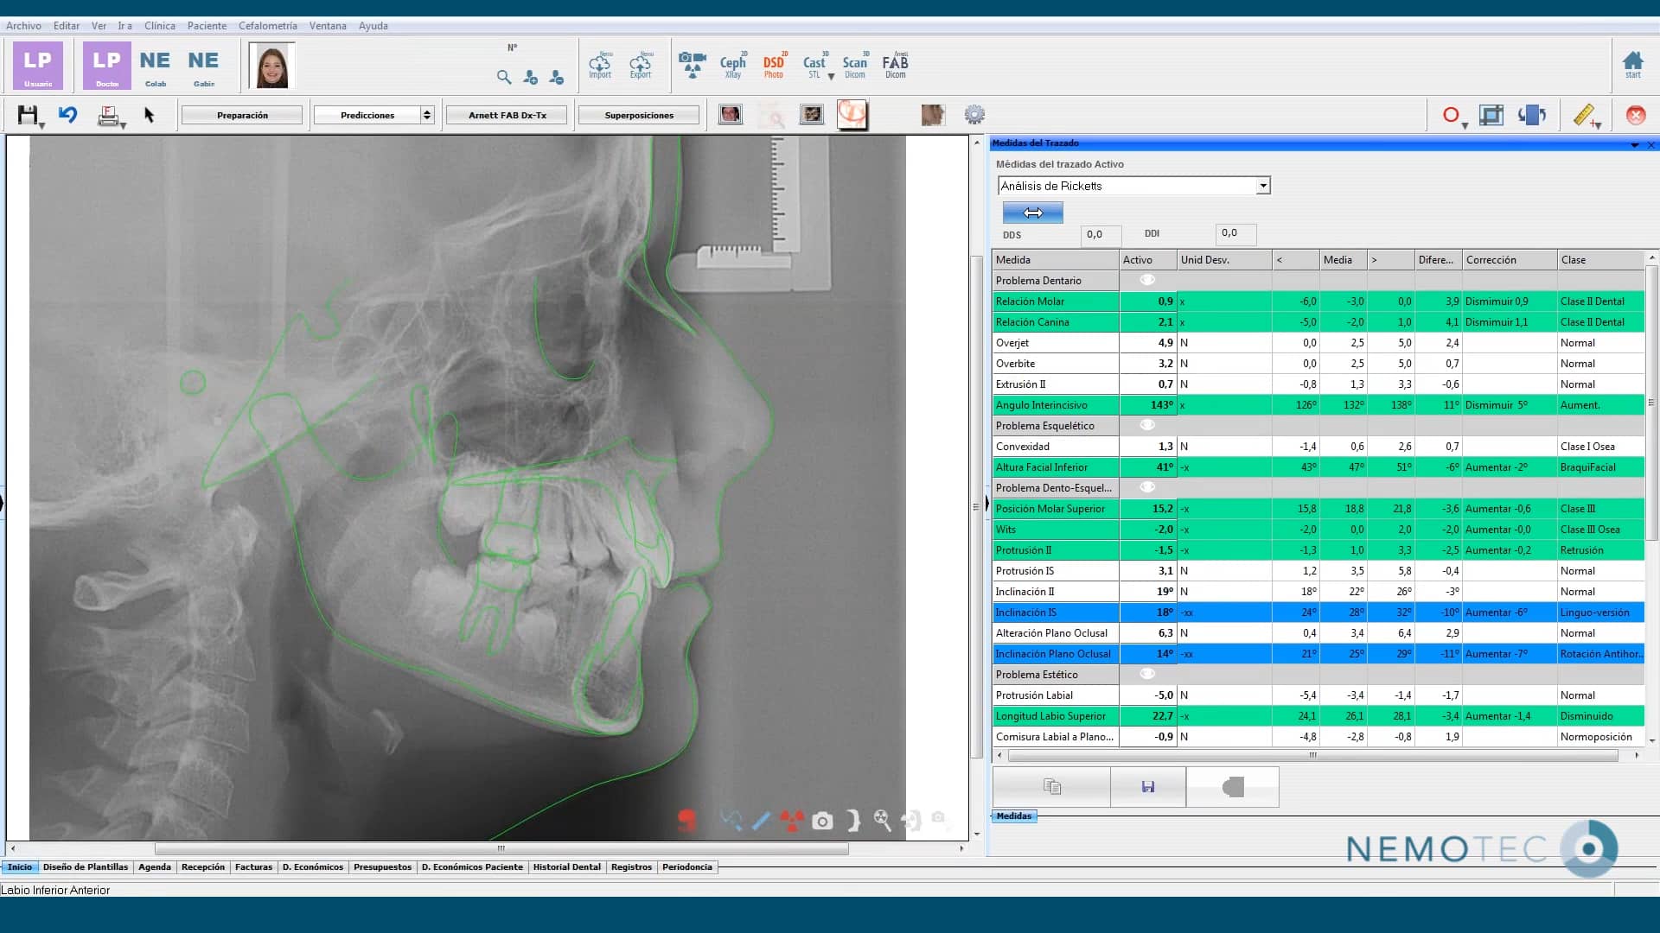The height and width of the screenshot is (933, 1660).
Task: Toggle visibility of Problema Esquelético group
Action: tap(1147, 425)
